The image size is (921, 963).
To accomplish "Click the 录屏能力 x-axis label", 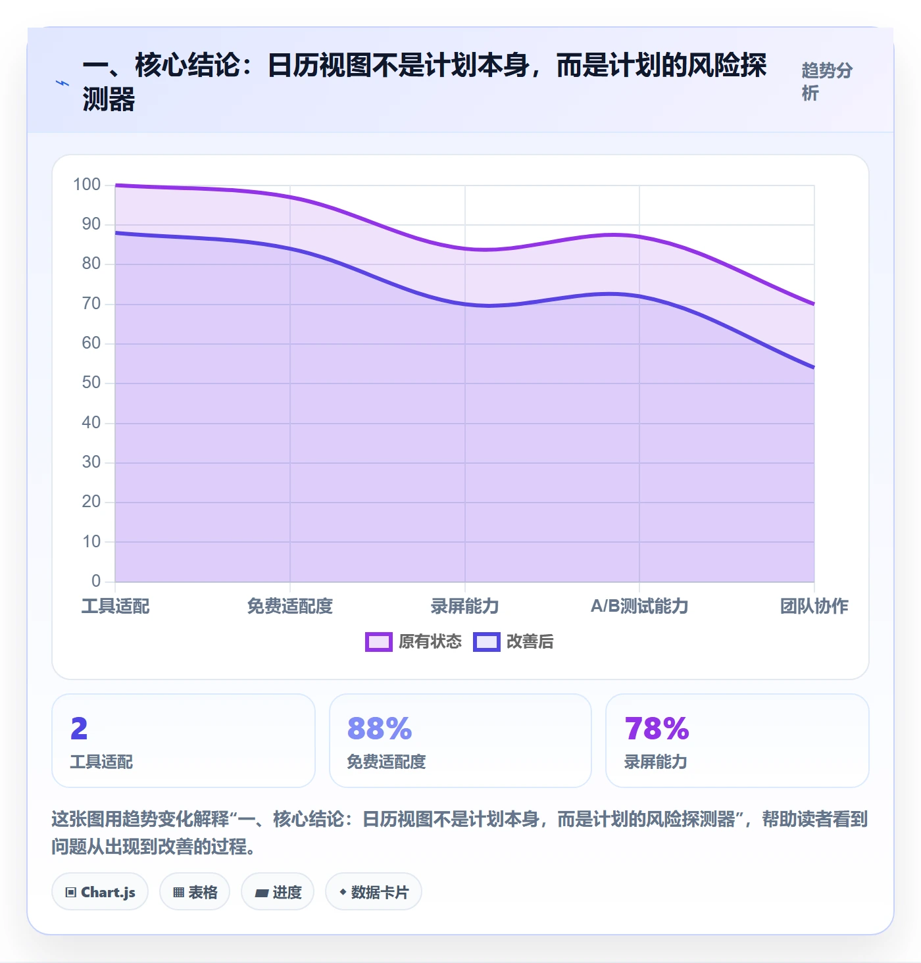I will pos(465,606).
